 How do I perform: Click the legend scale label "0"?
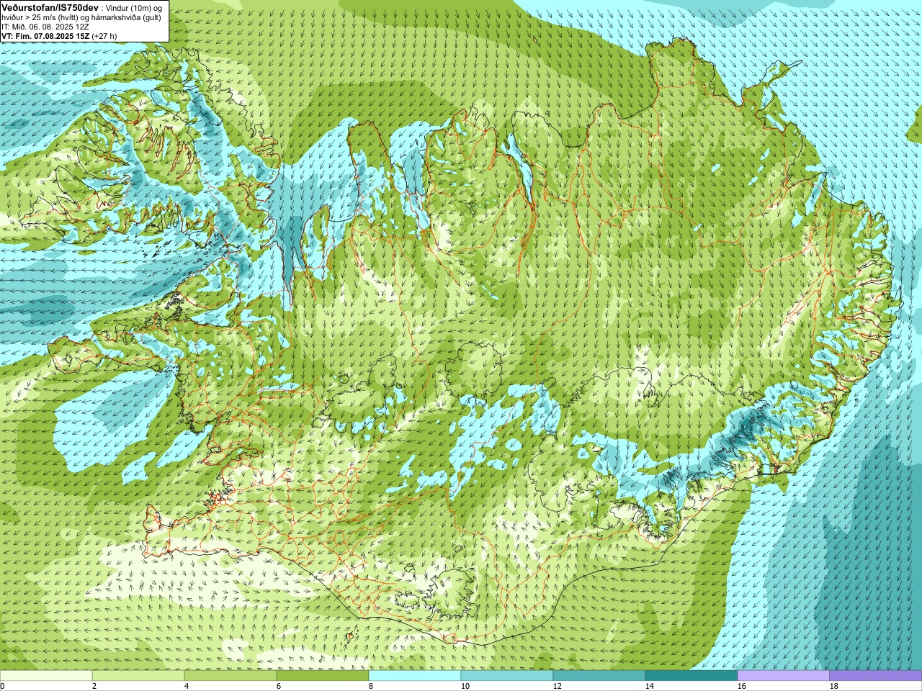click(3, 687)
